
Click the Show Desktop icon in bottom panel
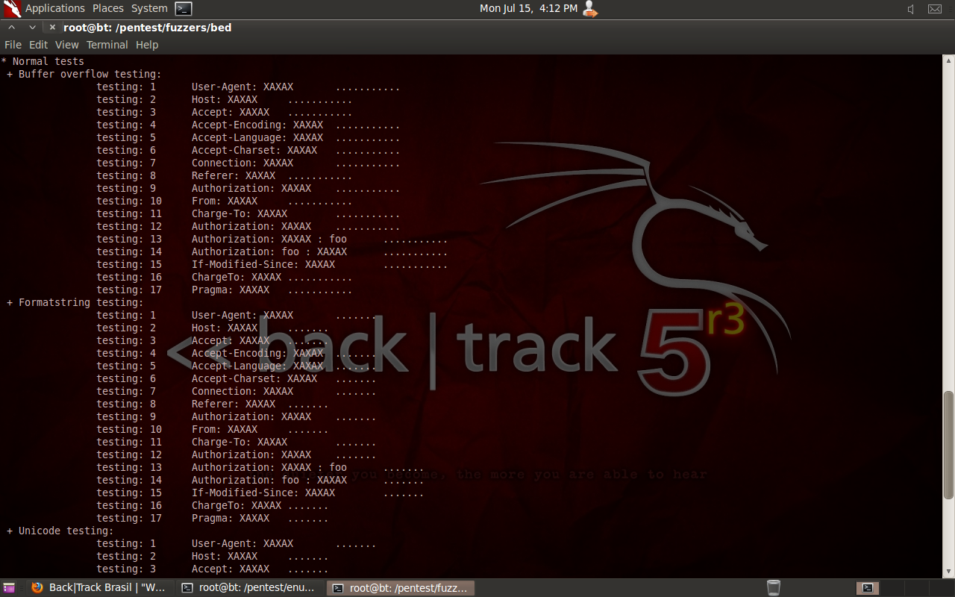point(9,588)
